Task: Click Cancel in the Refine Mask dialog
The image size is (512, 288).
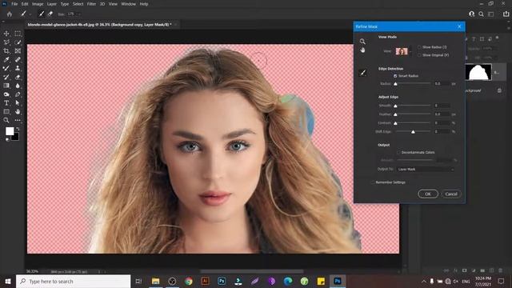Action: tap(451, 194)
